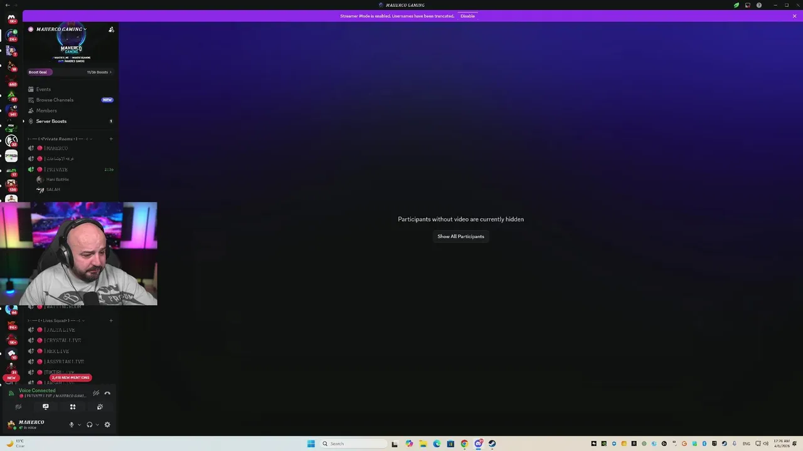Image resolution: width=803 pixels, height=451 pixels.
Task: Deafen the headphones
Action: 90,425
